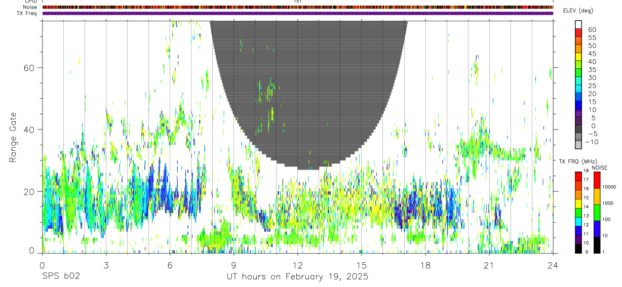Click the x-axis tick label '3'

(106, 265)
